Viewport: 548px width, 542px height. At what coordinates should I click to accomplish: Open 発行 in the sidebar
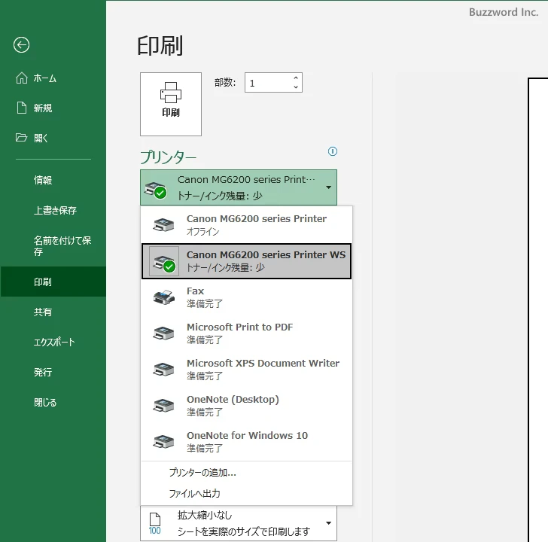point(53,372)
